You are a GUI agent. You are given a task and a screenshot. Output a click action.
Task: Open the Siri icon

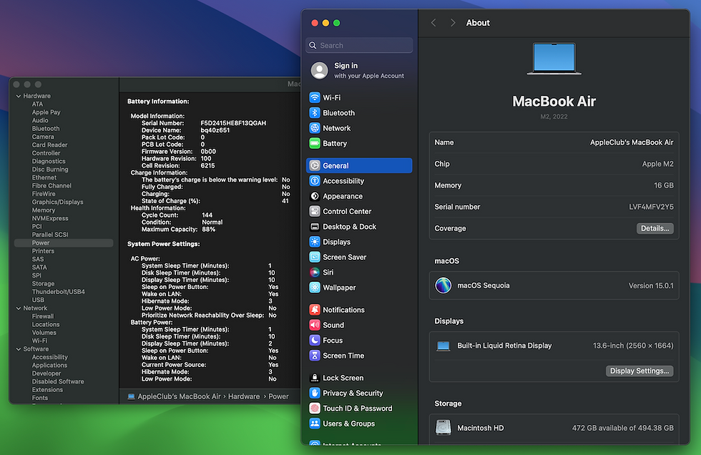point(315,272)
